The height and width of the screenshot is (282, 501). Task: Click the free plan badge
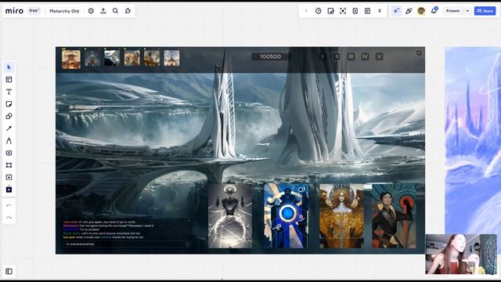(34, 11)
